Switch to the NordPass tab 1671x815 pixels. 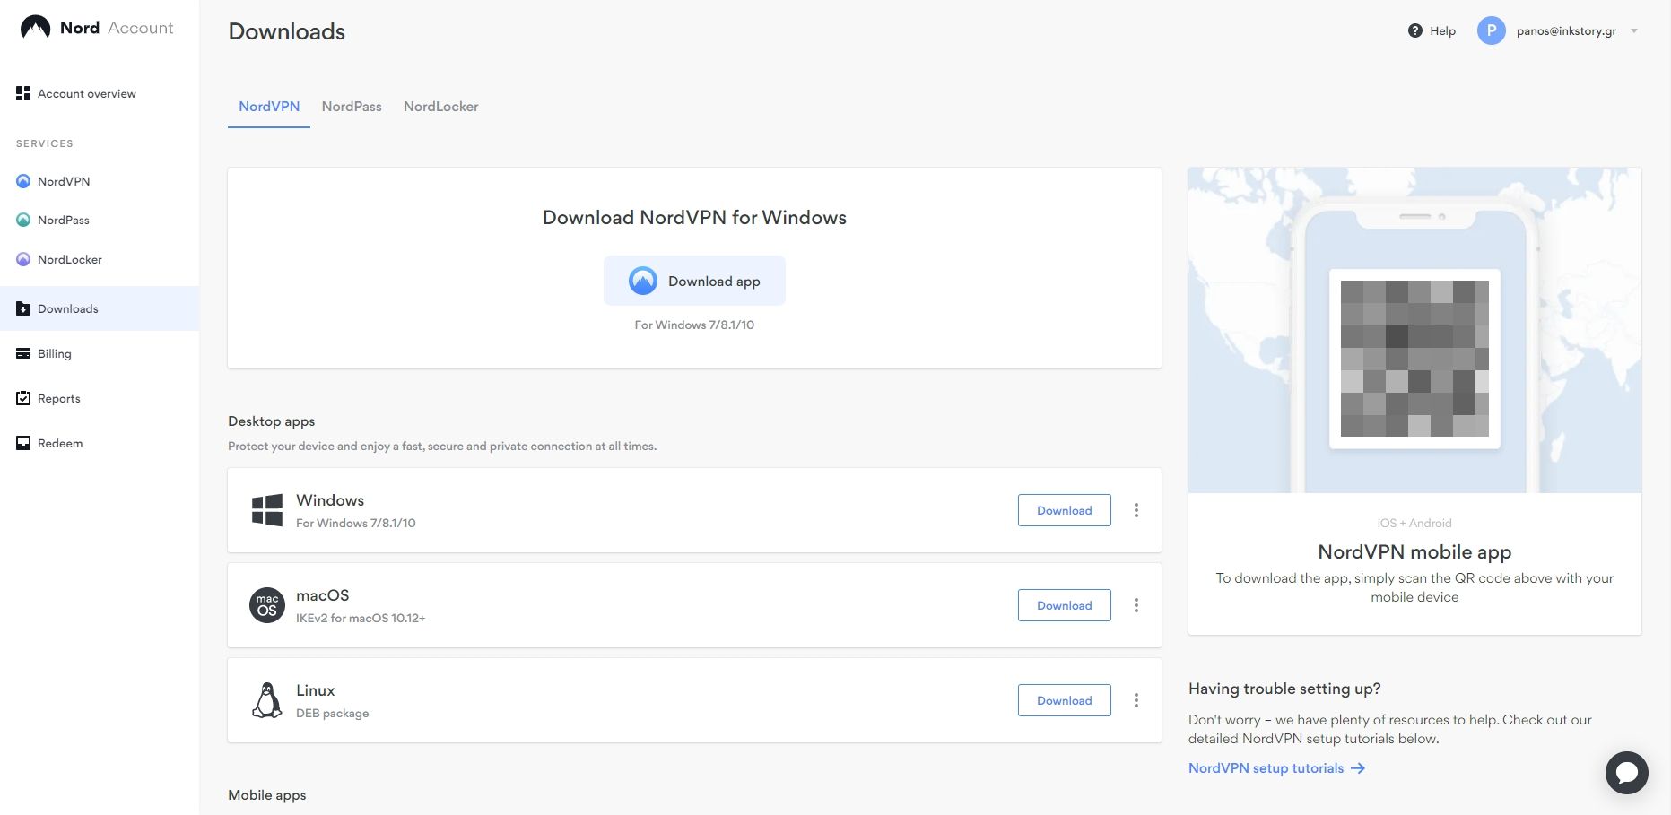(351, 107)
